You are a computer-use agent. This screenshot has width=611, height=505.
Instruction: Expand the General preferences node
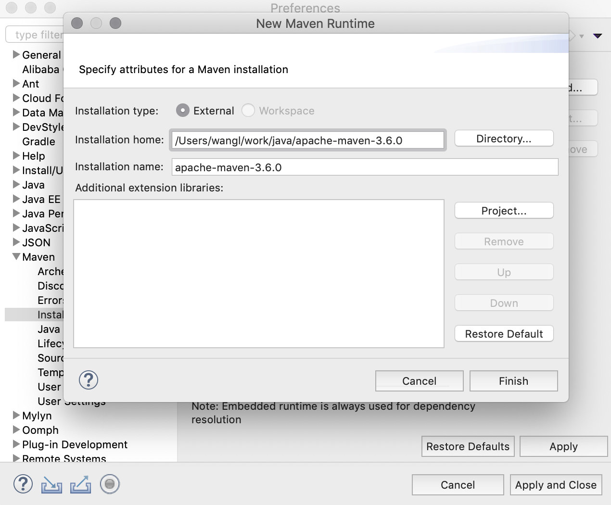[x=16, y=54]
